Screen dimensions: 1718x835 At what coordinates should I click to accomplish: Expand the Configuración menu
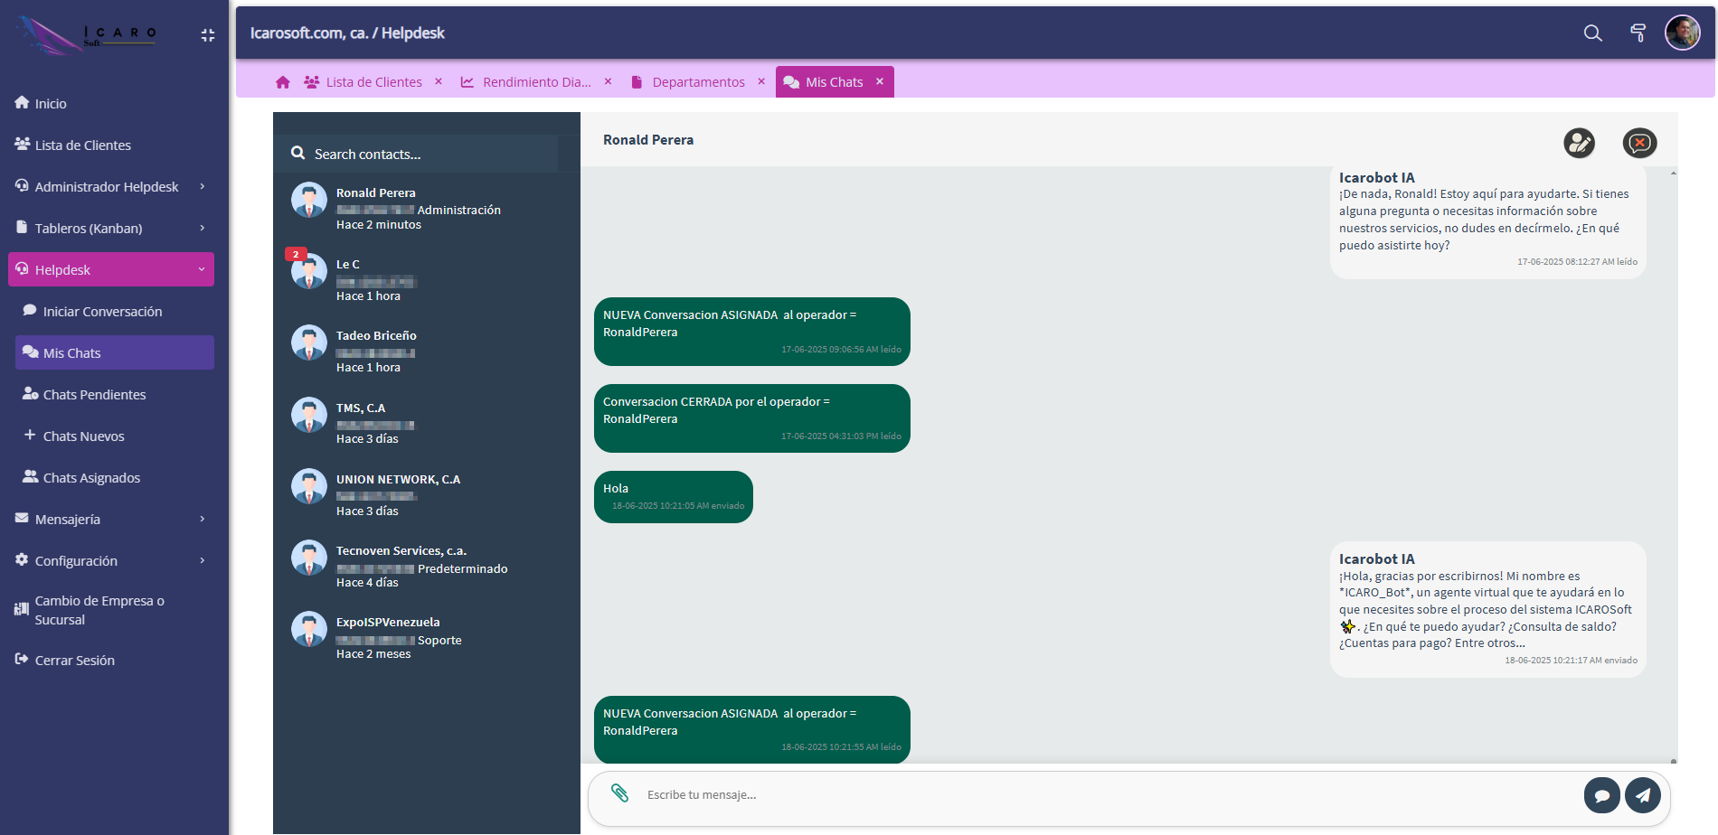pos(110,560)
